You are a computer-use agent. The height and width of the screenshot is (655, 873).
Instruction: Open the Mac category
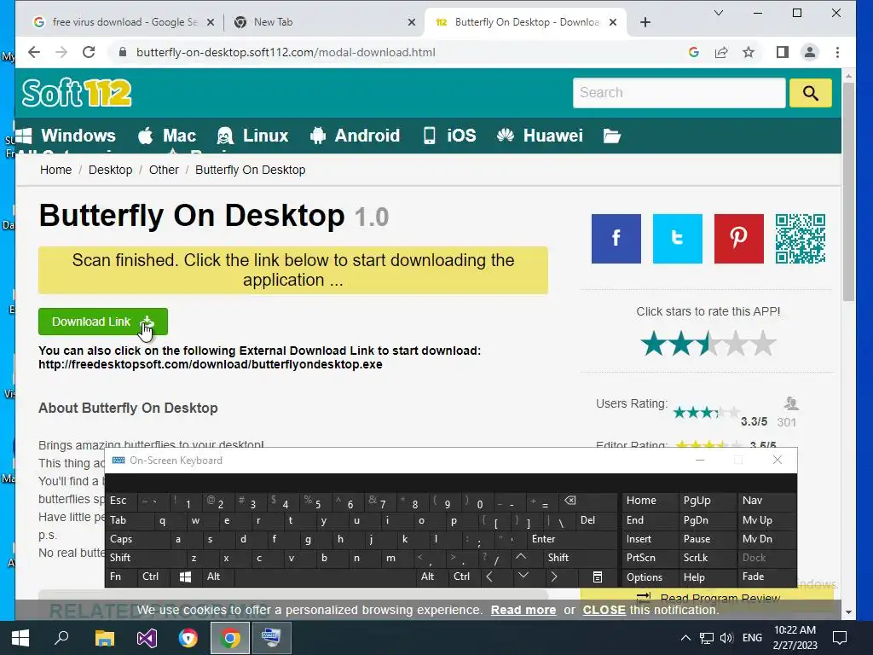coord(167,136)
